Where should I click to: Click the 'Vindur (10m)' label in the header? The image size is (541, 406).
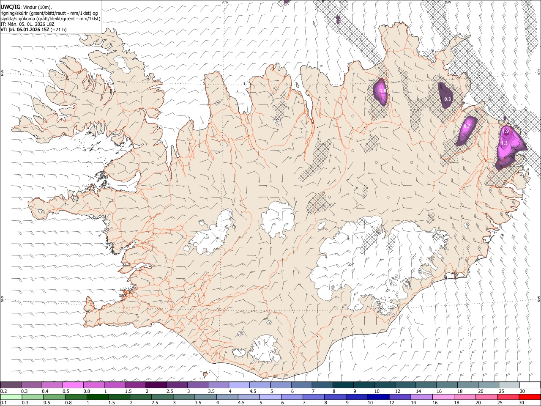pos(37,7)
